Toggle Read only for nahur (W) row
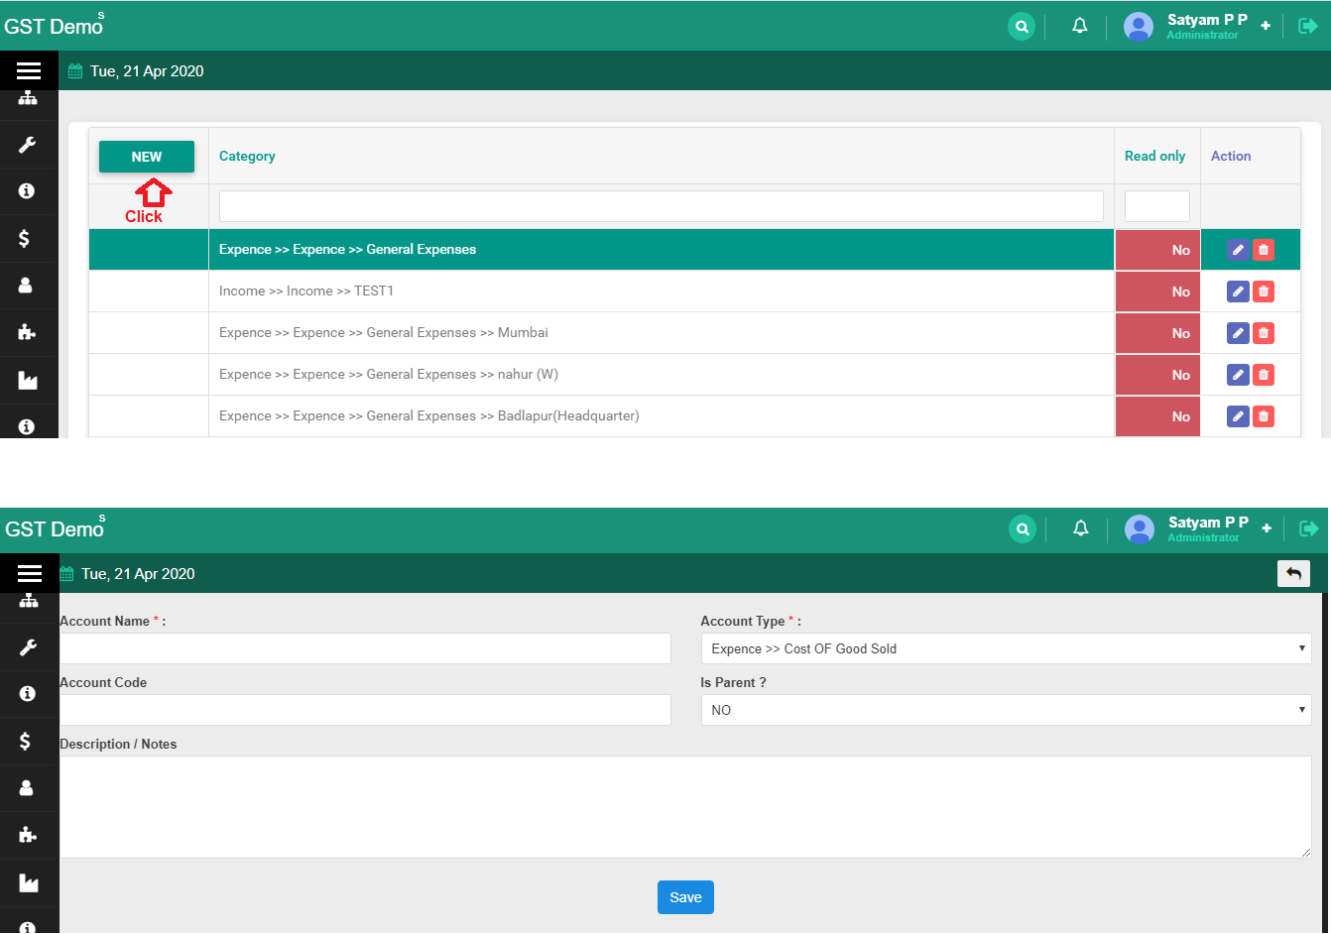The image size is (1331, 934). 1157,374
